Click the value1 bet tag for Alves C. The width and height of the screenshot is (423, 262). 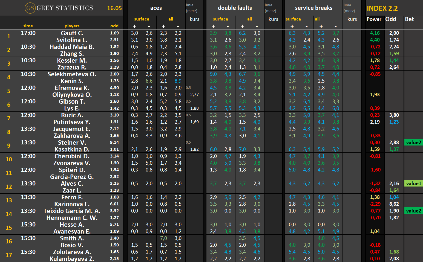[414, 183]
